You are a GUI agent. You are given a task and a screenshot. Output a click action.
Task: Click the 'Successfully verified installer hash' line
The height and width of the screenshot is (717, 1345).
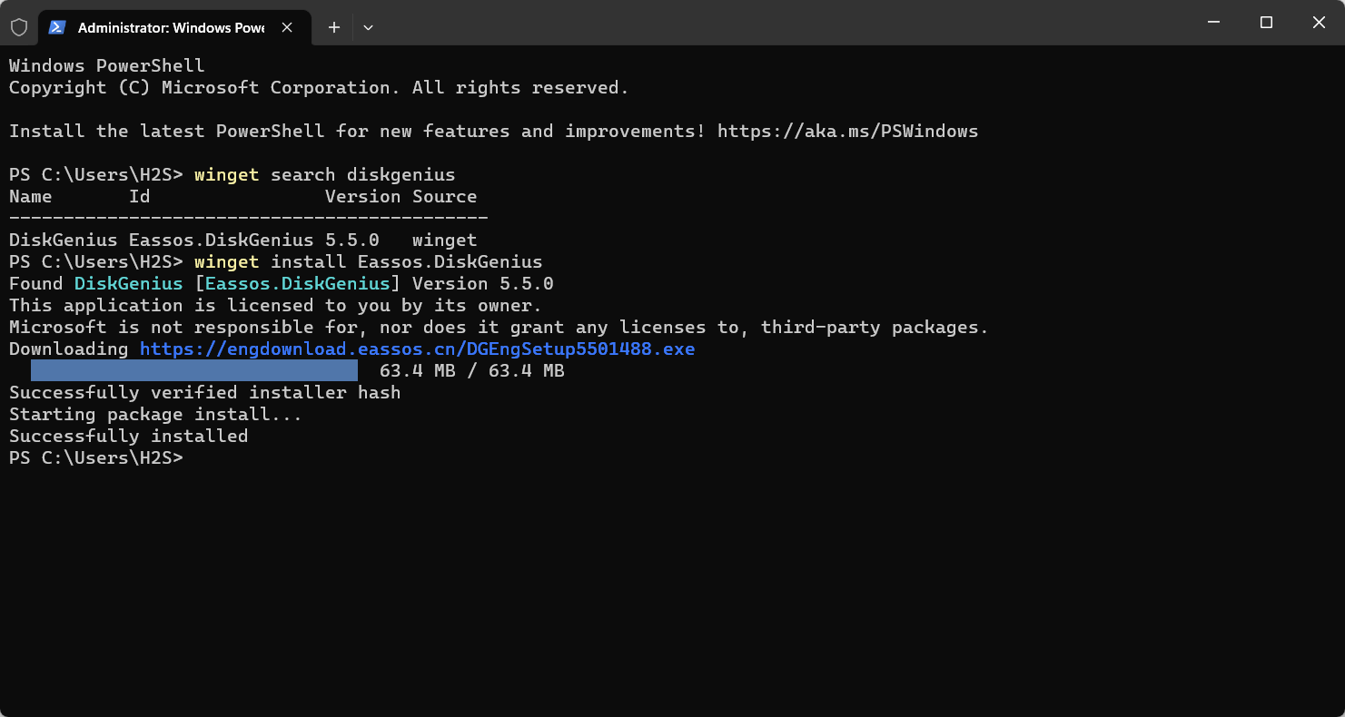pos(204,393)
